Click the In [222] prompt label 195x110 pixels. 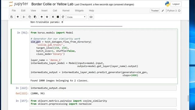(22, 88)
